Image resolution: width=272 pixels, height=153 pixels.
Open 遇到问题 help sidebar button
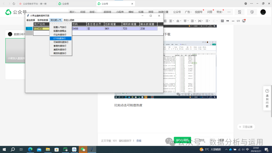[267, 98]
